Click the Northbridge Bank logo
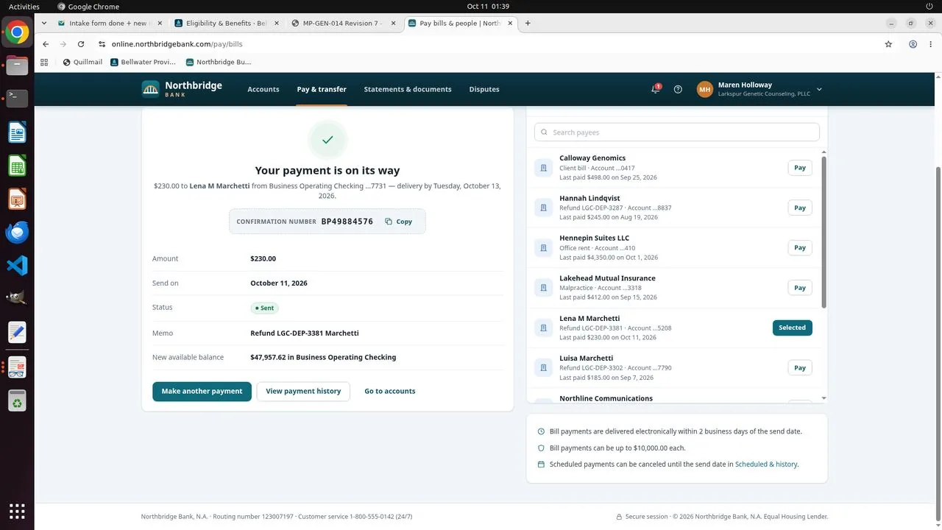The width and height of the screenshot is (942, 530). 182,89
